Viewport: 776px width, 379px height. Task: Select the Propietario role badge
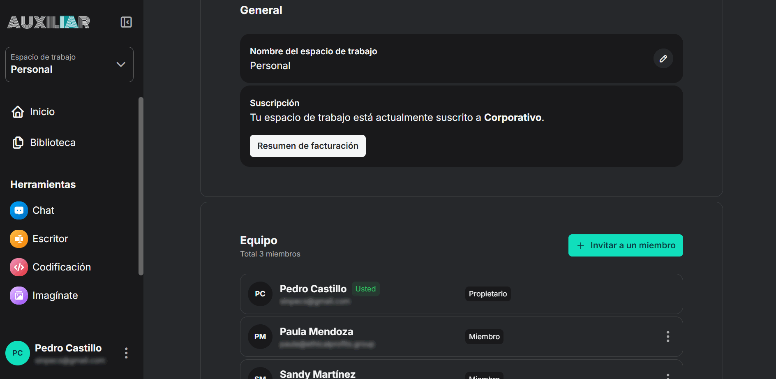[487, 293]
